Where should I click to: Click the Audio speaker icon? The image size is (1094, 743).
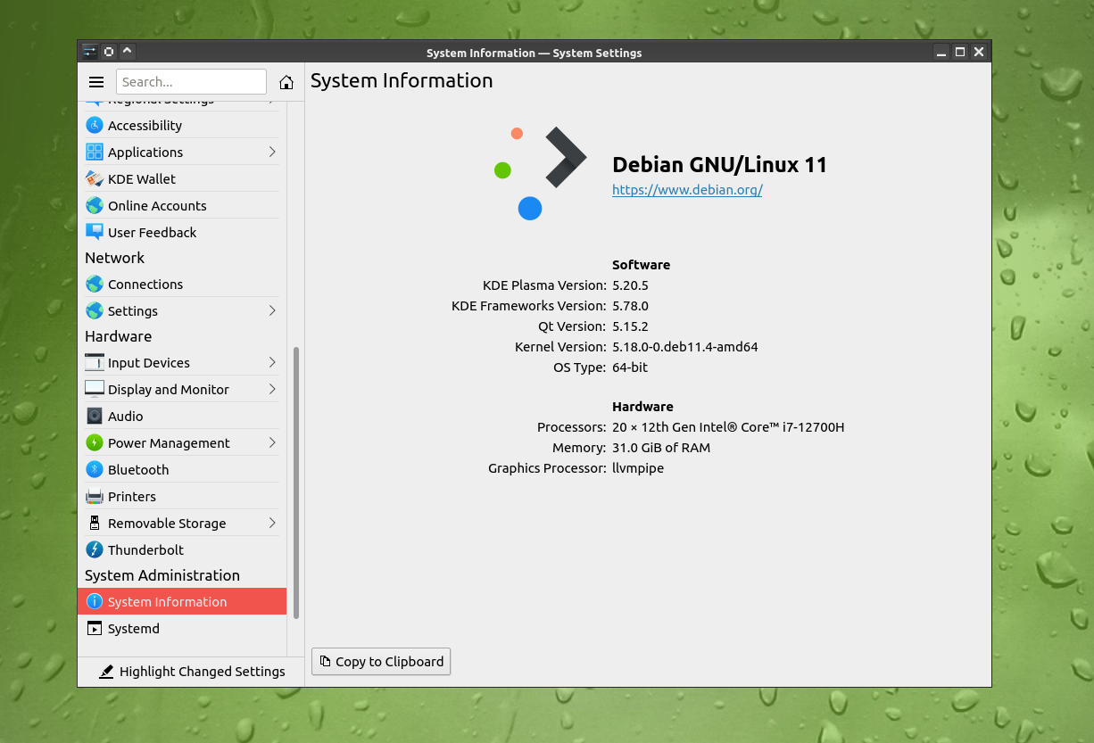(95, 416)
